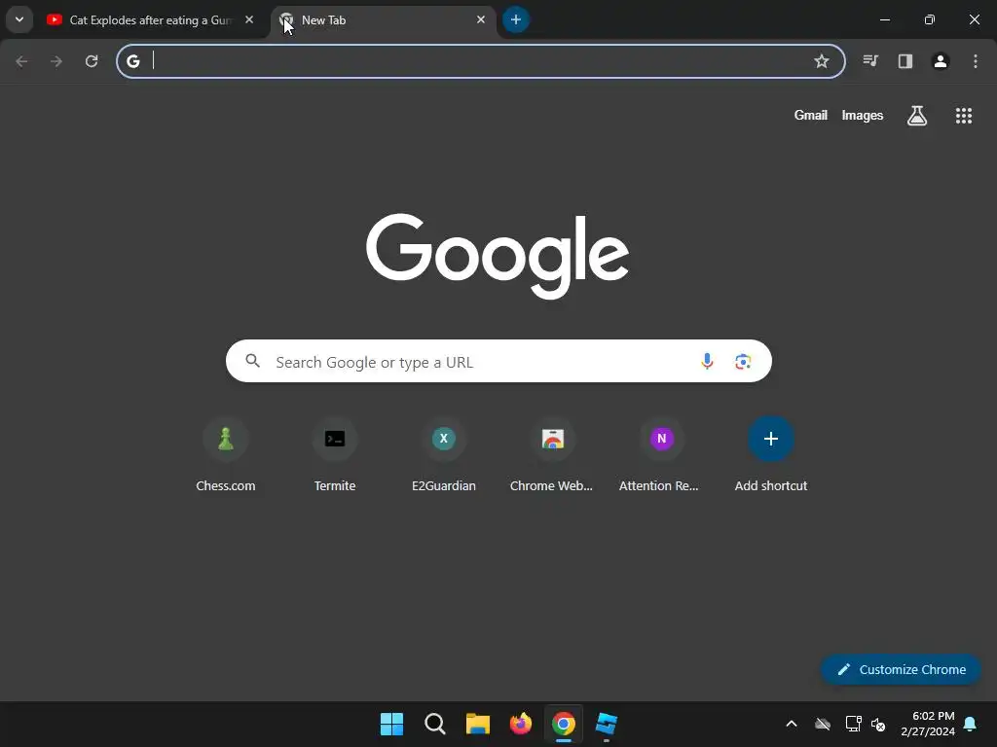Search by image with Google Lens icon
The width and height of the screenshot is (997, 747).
(x=743, y=362)
